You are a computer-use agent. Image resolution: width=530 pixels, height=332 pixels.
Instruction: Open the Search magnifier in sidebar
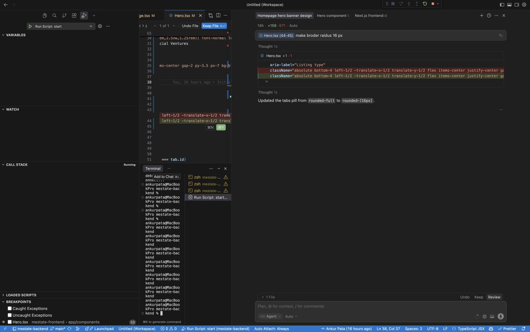click(x=54, y=15)
